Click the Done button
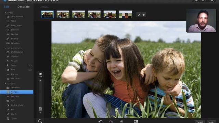219x123 pixels. point(211,122)
